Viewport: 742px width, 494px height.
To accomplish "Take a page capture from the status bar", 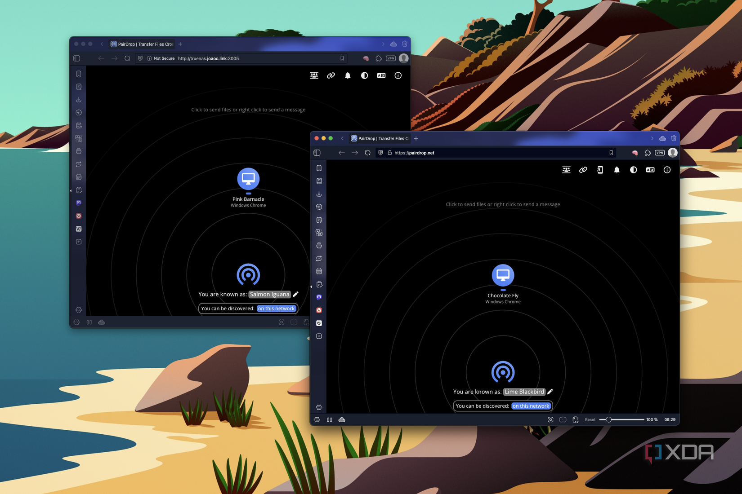I will click(x=550, y=419).
